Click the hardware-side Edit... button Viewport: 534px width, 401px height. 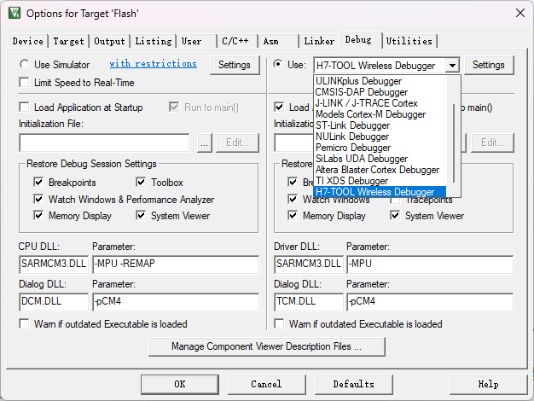(x=492, y=142)
